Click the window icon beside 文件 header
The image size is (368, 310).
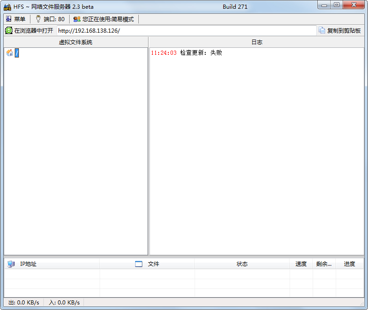[x=139, y=264]
